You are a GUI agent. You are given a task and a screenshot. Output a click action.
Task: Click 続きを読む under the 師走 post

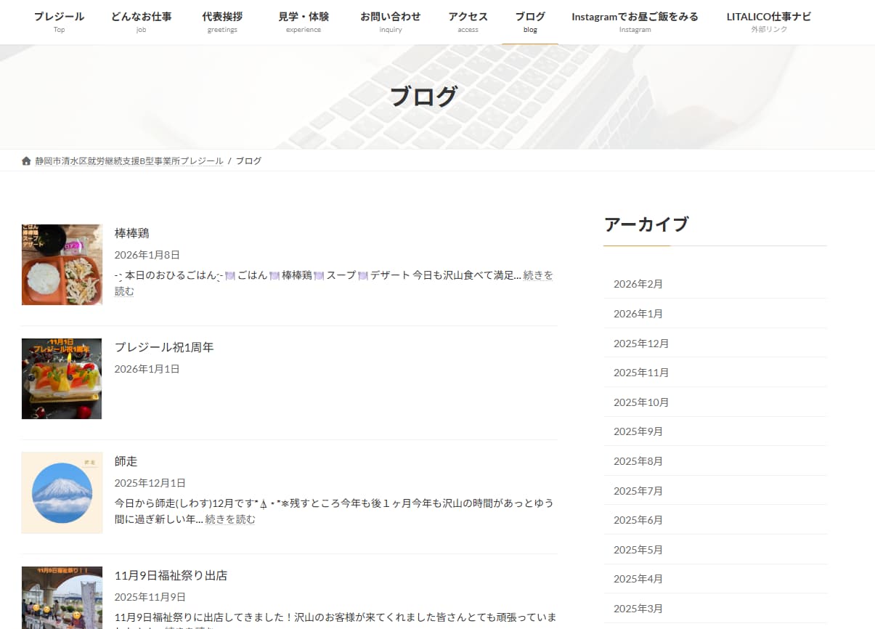click(x=230, y=519)
